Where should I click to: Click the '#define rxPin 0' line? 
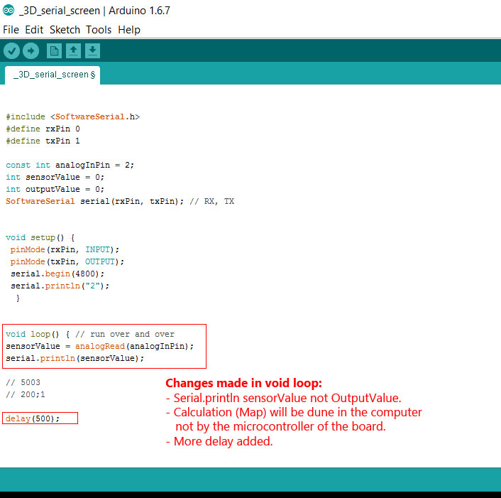pyautogui.click(x=43, y=129)
